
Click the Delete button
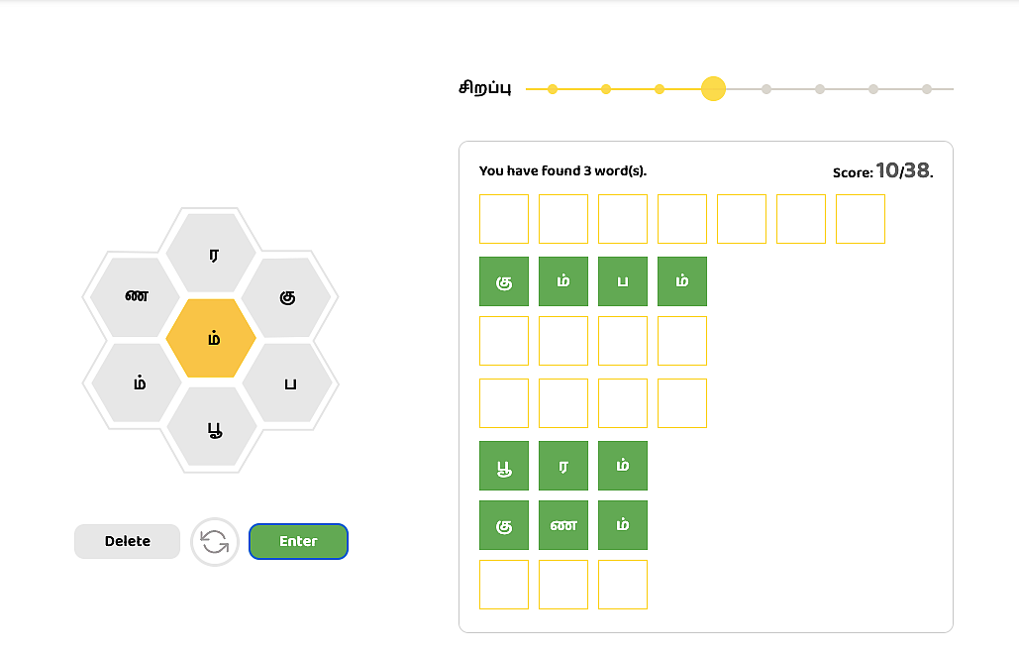coord(128,541)
